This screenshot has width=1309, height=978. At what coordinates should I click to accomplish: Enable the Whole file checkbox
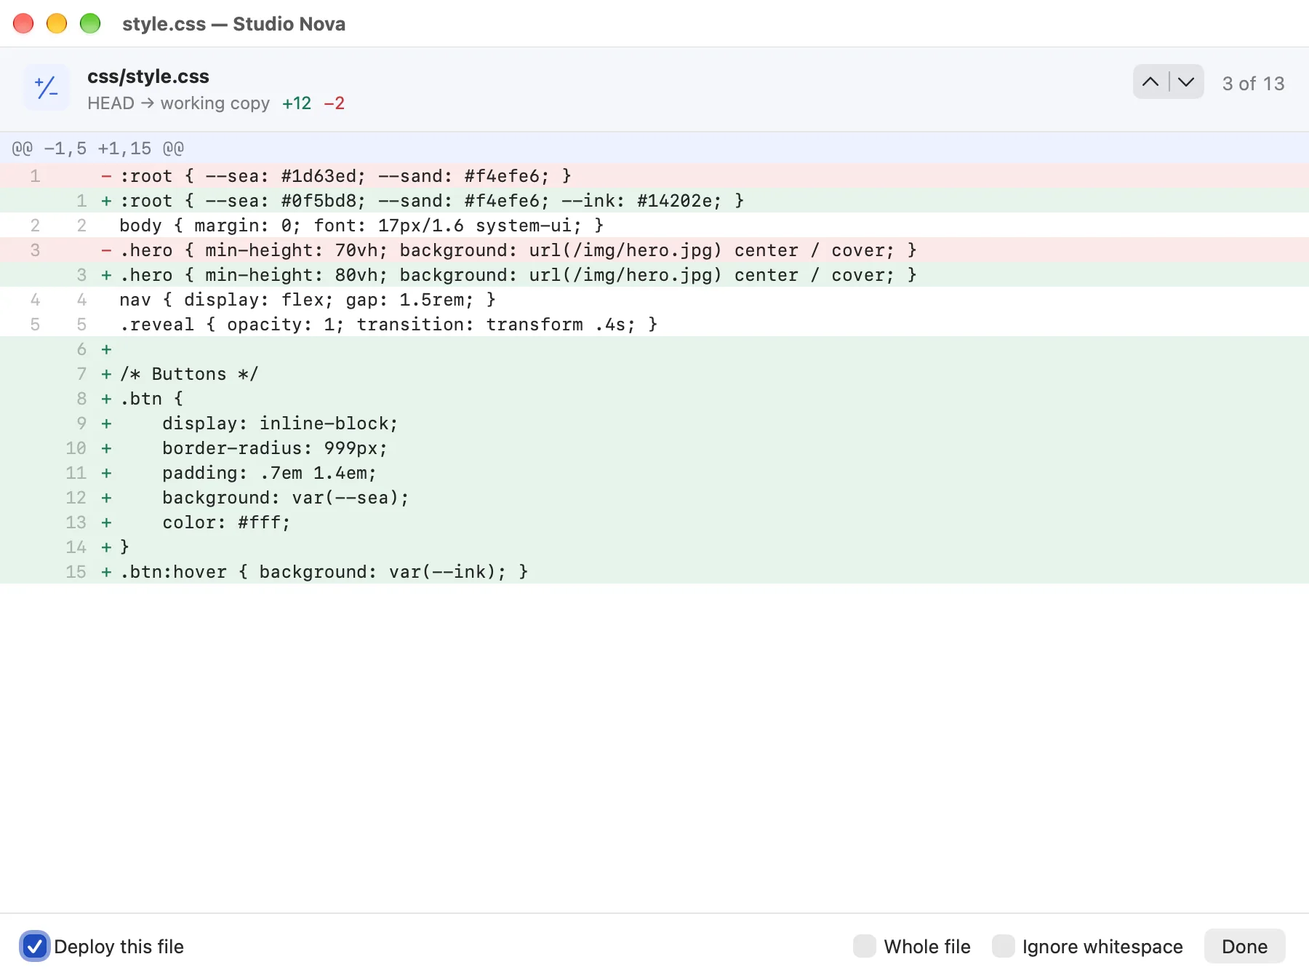(x=865, y=946)
